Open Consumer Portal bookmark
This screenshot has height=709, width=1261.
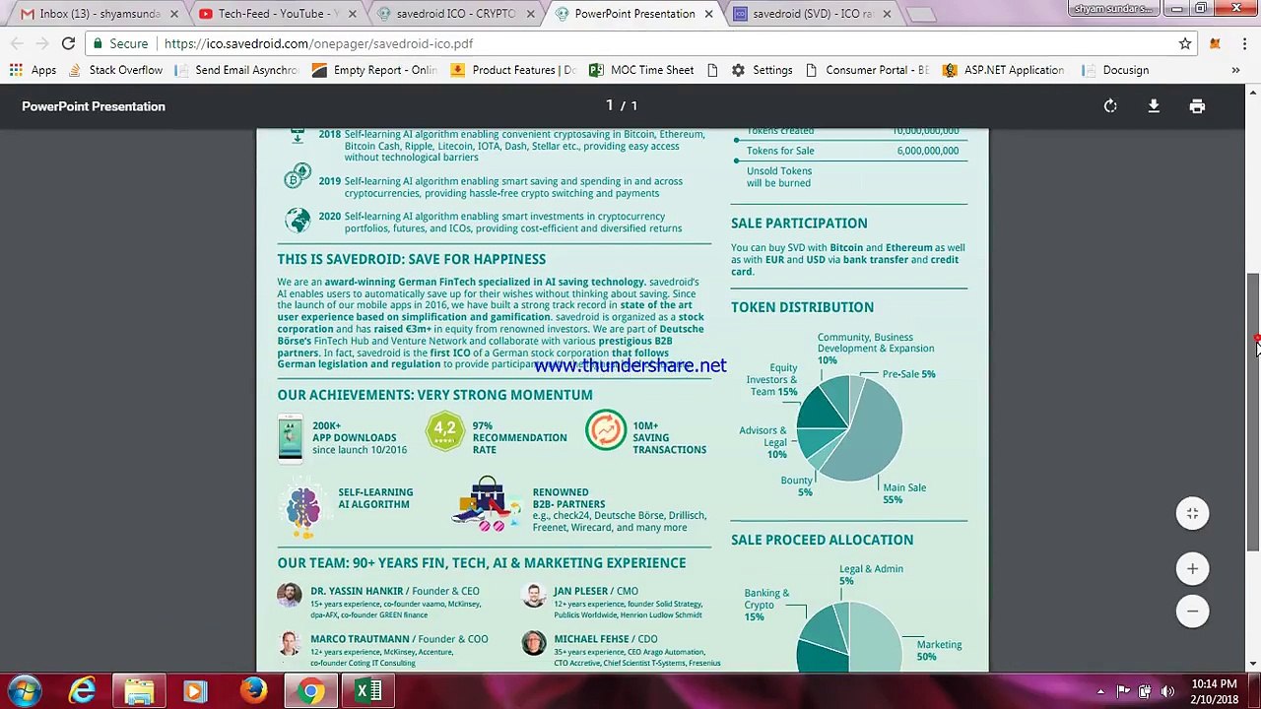coord(867,70)
